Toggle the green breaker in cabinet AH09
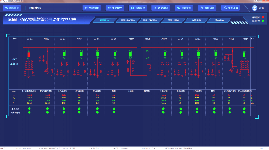This screenshot has width=269, height=150. [165, 55]
